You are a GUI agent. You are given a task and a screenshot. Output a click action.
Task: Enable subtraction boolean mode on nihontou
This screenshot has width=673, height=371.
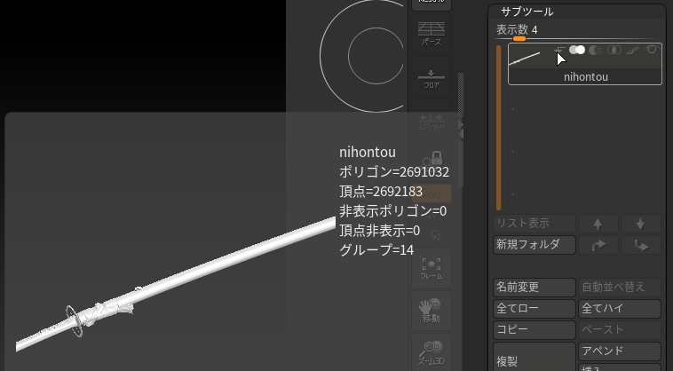(595, 51)
